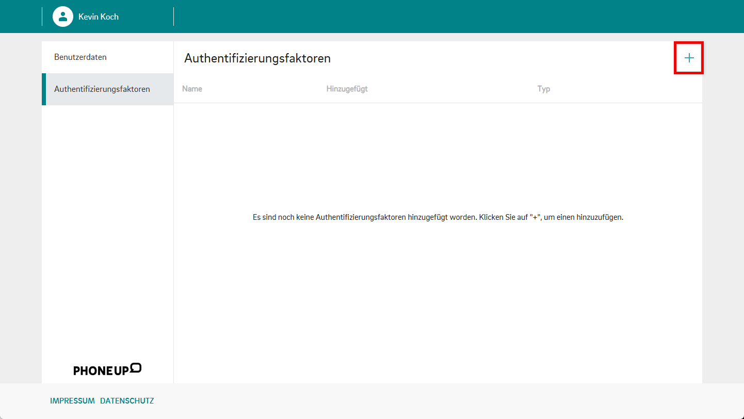The width and height of the screenshot is (744, 419).
Task: Open the Benutzerdaten section
Action: [x=80, y=57]
